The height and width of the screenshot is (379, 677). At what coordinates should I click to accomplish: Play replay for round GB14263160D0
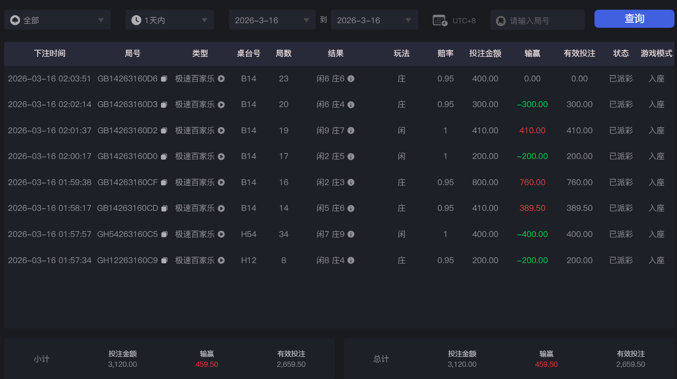click(x=221, y=156)
